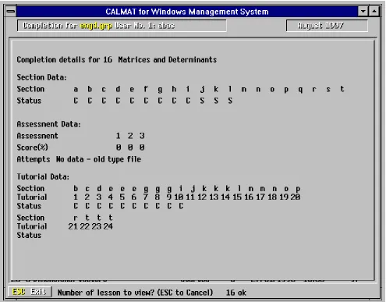Open the window system menu box
Viewport: 386px width, 302px height.
tap(11, 12)
